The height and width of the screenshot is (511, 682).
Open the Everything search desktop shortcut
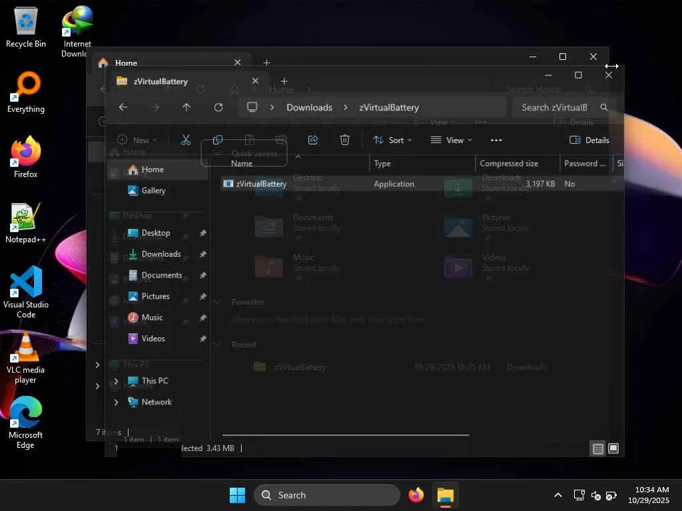26,92
